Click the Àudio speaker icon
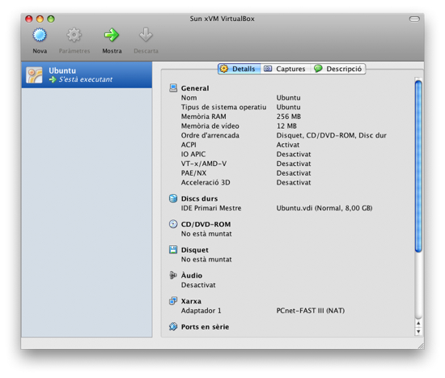445x378 pixels. tap(173, 275)
